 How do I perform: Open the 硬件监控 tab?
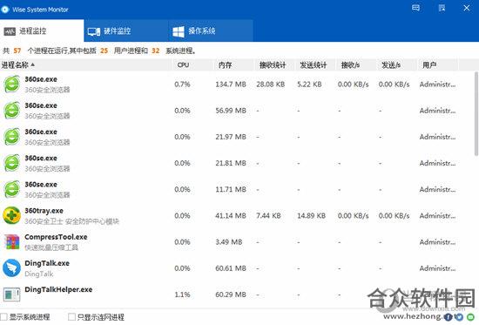click(x=126, y=30)
